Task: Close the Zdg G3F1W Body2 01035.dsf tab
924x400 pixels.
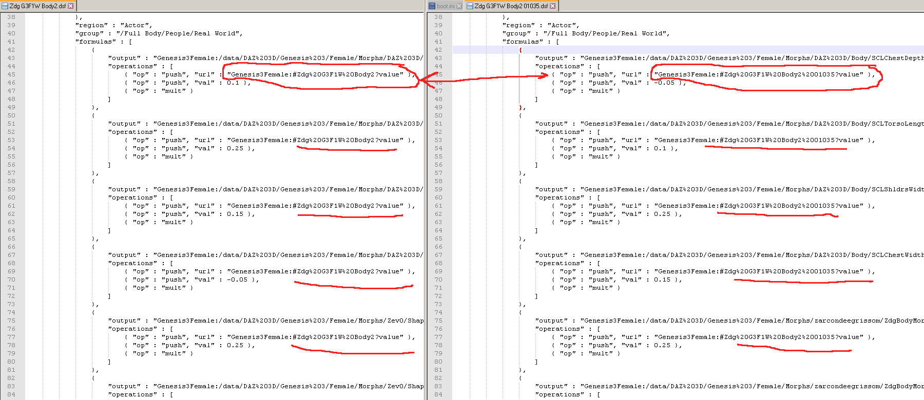Action: click(553, 6)
